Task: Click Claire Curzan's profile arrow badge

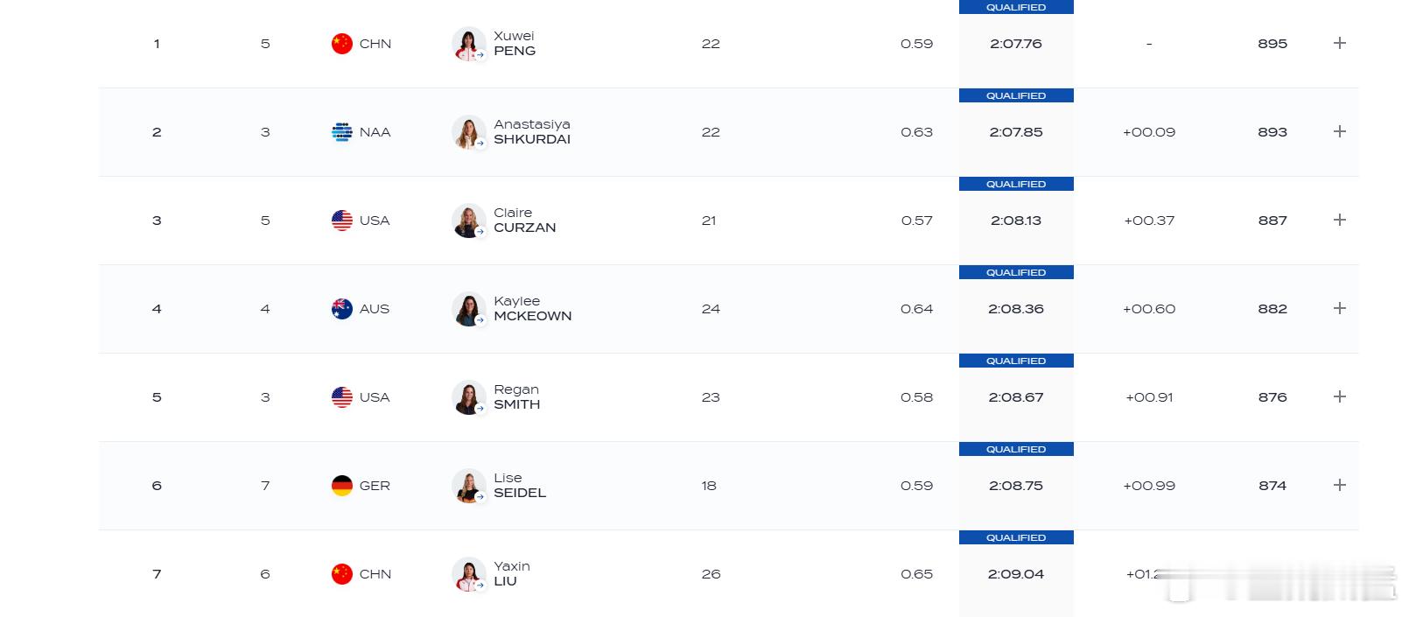Action: point(480,232)
